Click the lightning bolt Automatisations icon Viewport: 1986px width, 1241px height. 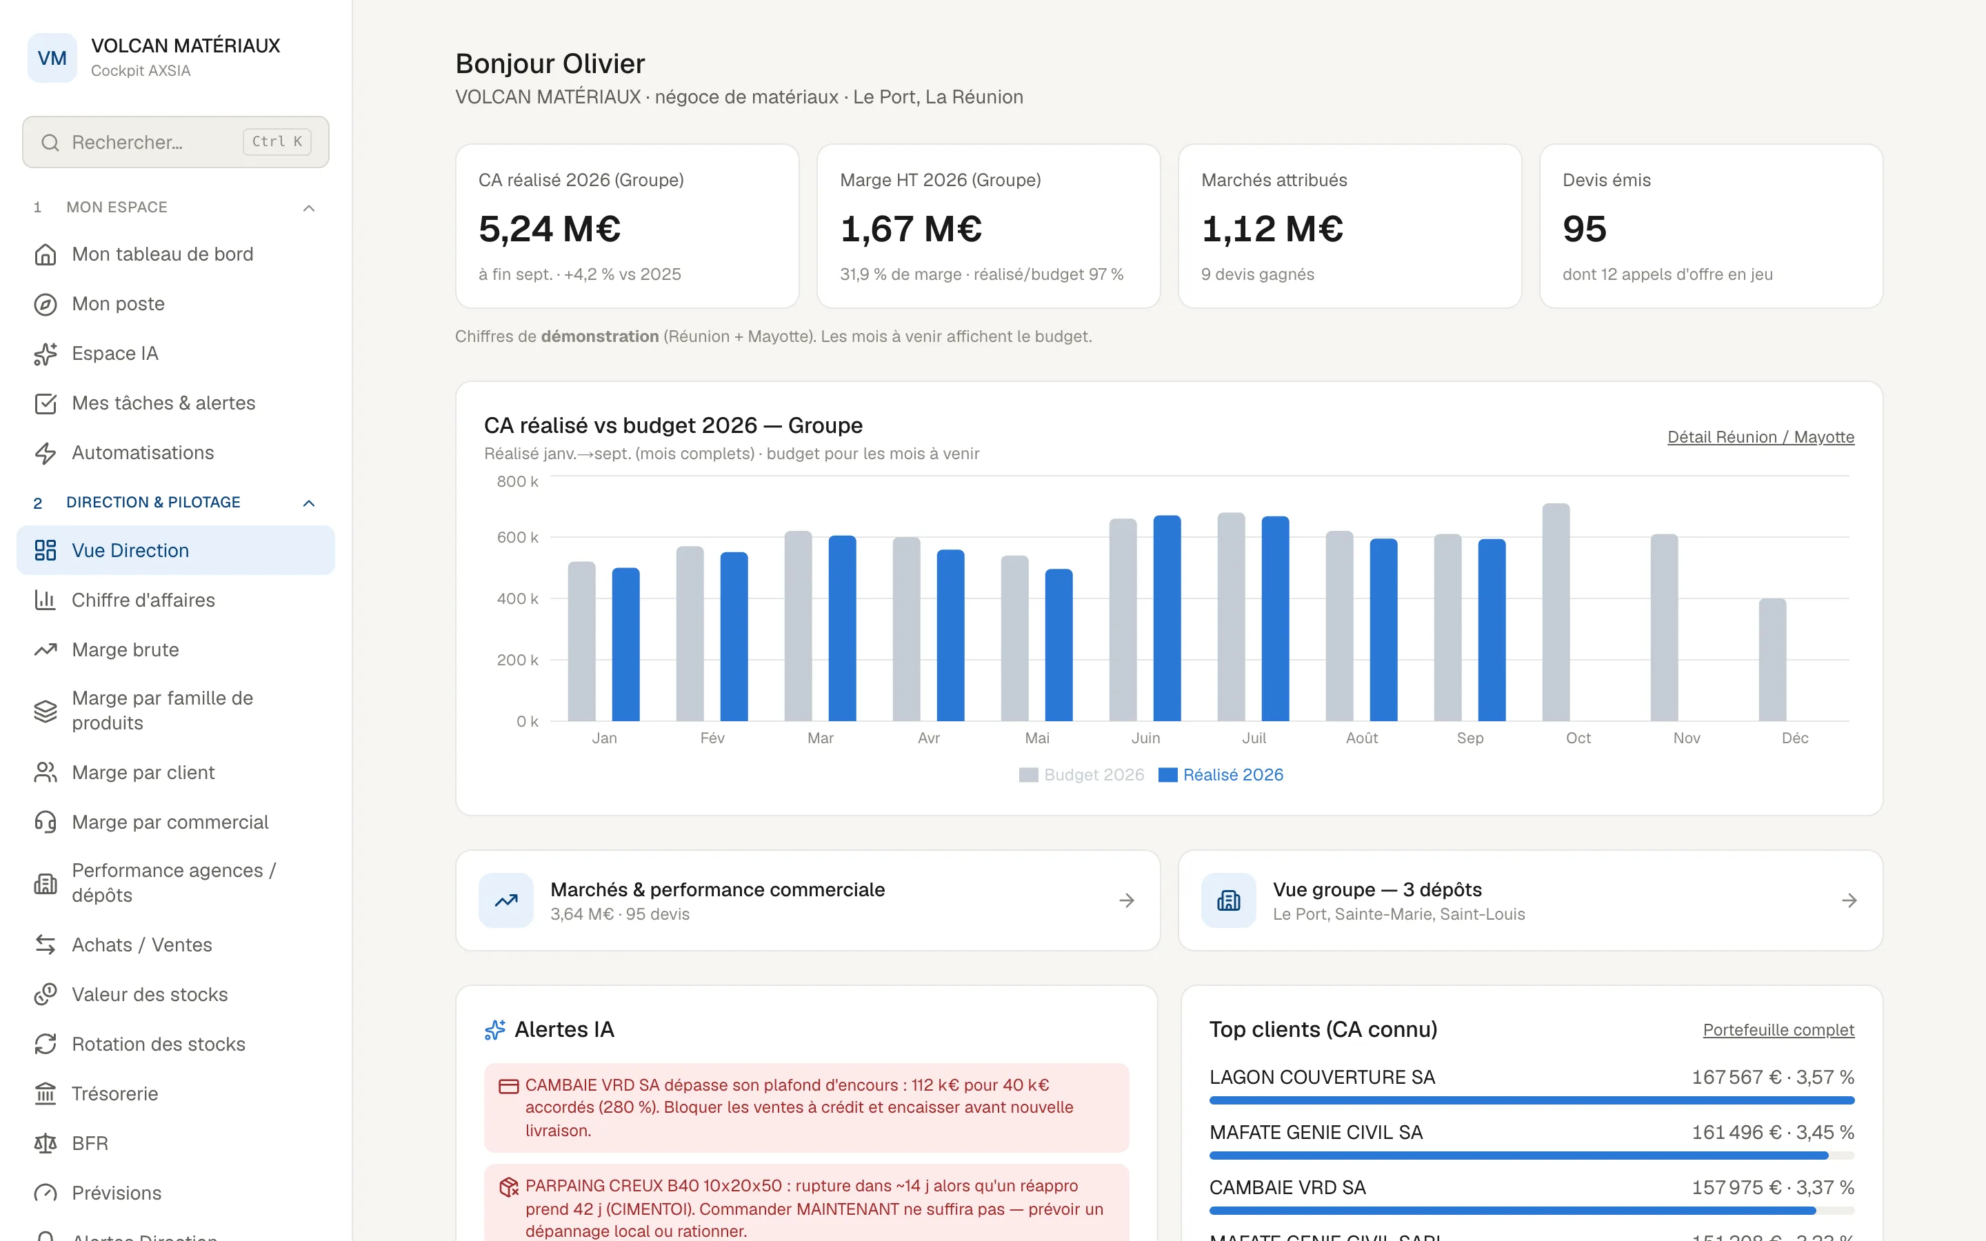pos(45,453)
